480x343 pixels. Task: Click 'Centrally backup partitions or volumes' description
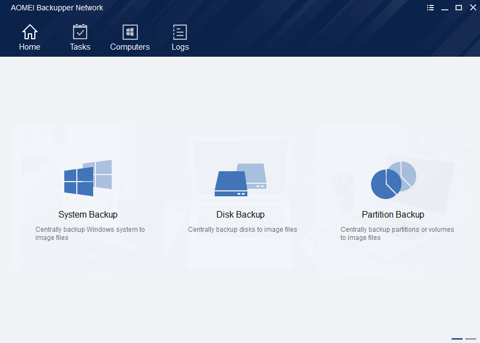click(397, 233)
